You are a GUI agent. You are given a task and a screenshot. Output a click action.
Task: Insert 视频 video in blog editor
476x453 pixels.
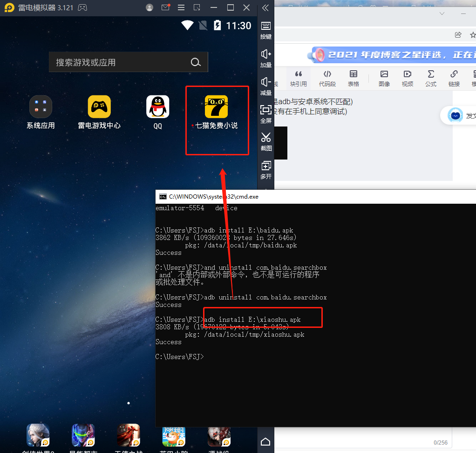point(408,78)
